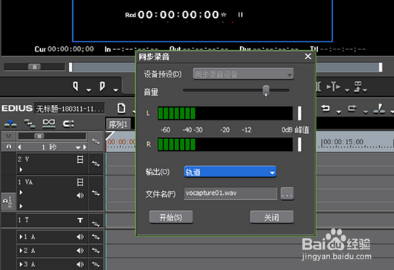Toggle sync-lock on 1 T track
This screenshot has height=270, width=394.
[x=95, y=223]
